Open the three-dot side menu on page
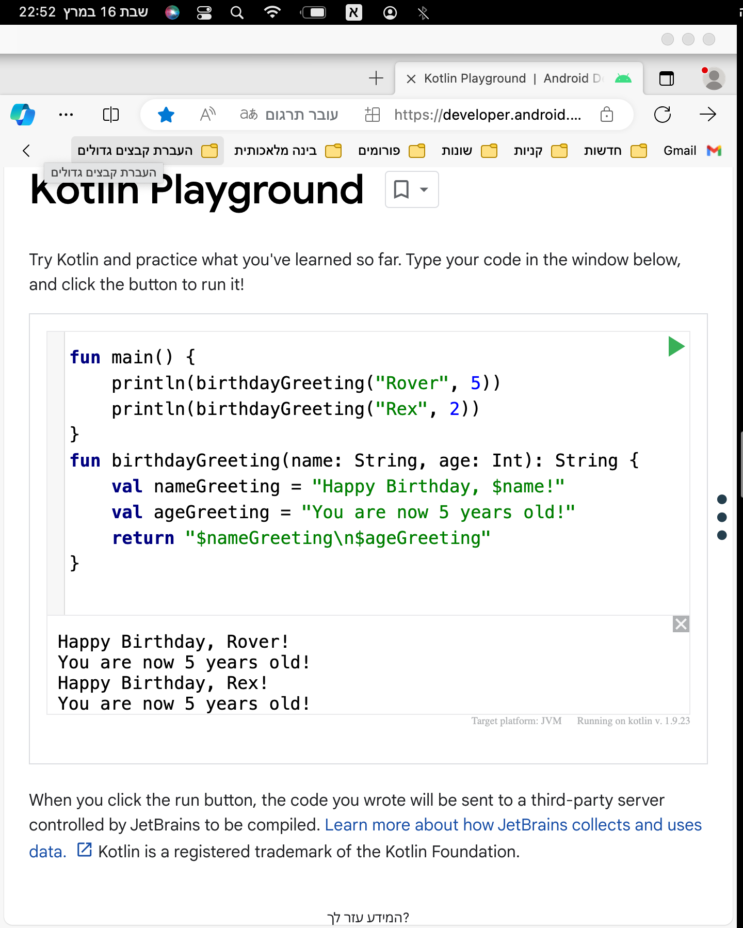The height and width of the screenshot is (928, 743). click(x=722, y=517)
